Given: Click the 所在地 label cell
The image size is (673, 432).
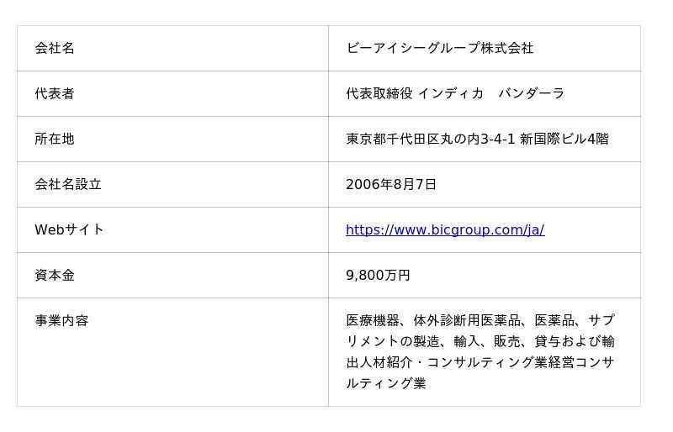Looking at the screenshot, I should [55, 140].
